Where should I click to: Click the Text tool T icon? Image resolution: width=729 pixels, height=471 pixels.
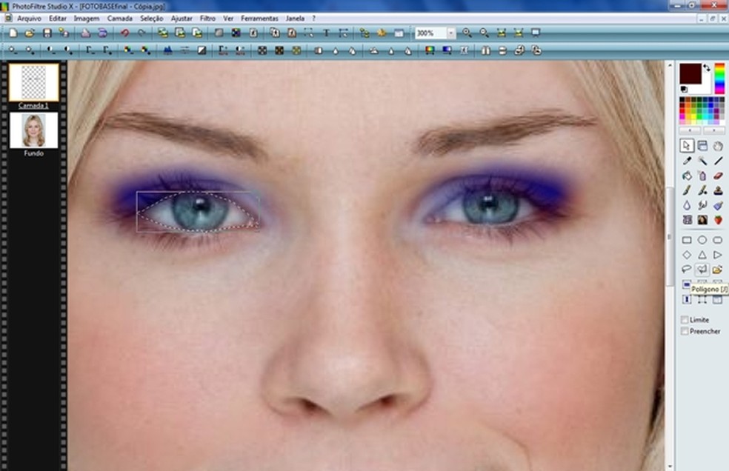[x=327, y=33]
